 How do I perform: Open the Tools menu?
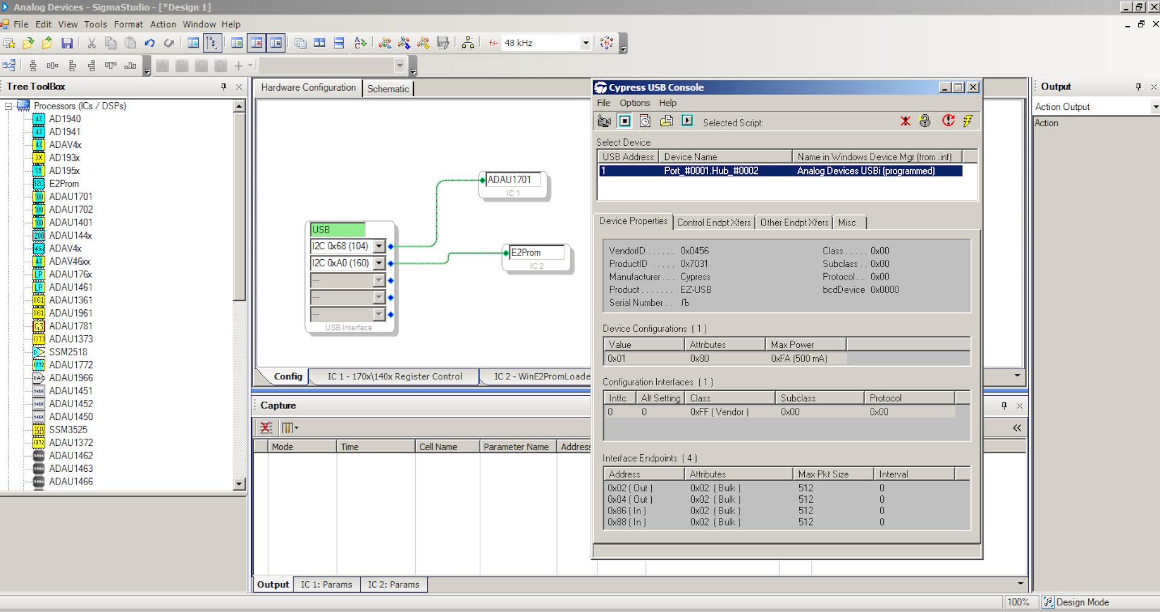click(x=95, y=24)
